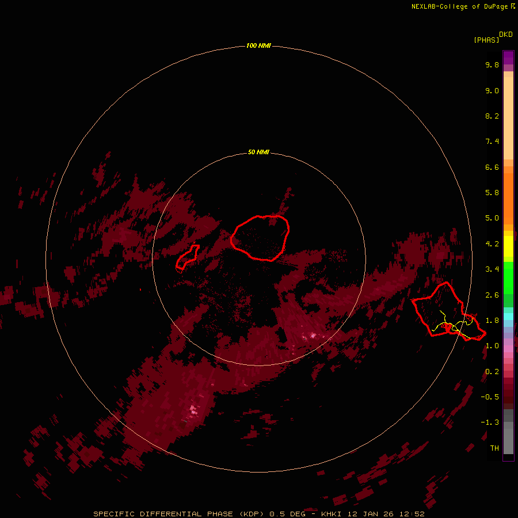Click the TH threshold label
The height and width of the screenshot is (518, 518).
tap(494, 448)
